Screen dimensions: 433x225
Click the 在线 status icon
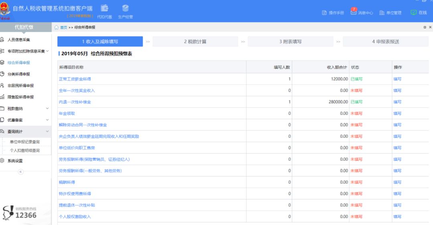[414, 12]
